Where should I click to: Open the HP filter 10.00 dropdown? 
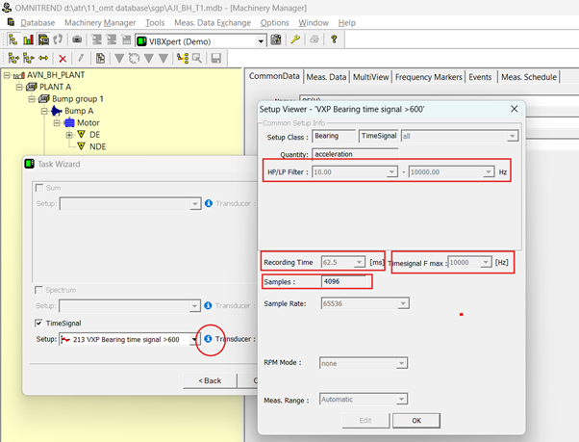pos(391,171)
